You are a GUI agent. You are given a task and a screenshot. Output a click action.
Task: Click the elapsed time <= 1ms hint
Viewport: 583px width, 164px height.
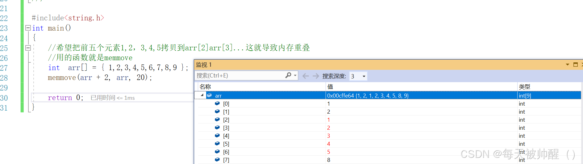click(113, 98)
